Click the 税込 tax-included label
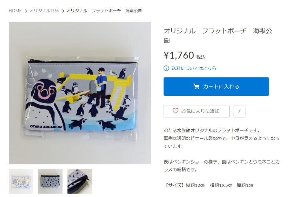The width and height of the screenshot is (290, 197). 201,57
